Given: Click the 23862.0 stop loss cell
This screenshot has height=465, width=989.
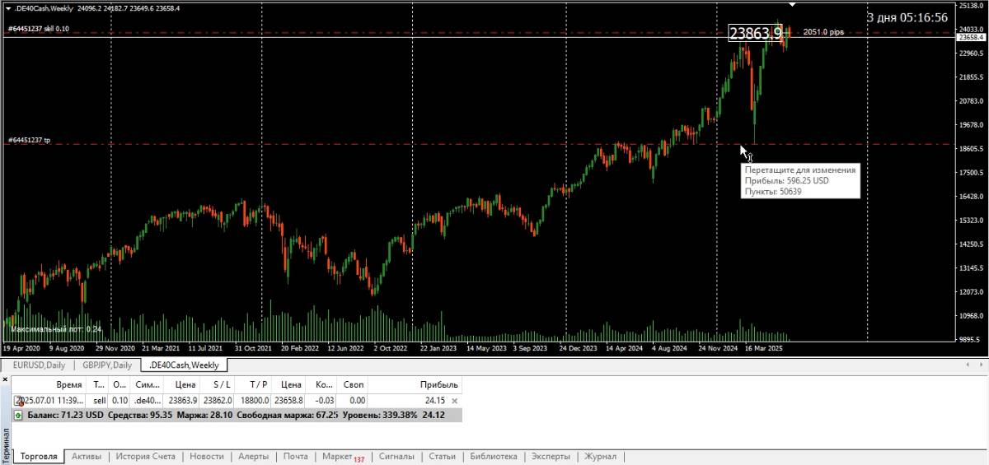Looking at the screenshot, I should [217, 401].
